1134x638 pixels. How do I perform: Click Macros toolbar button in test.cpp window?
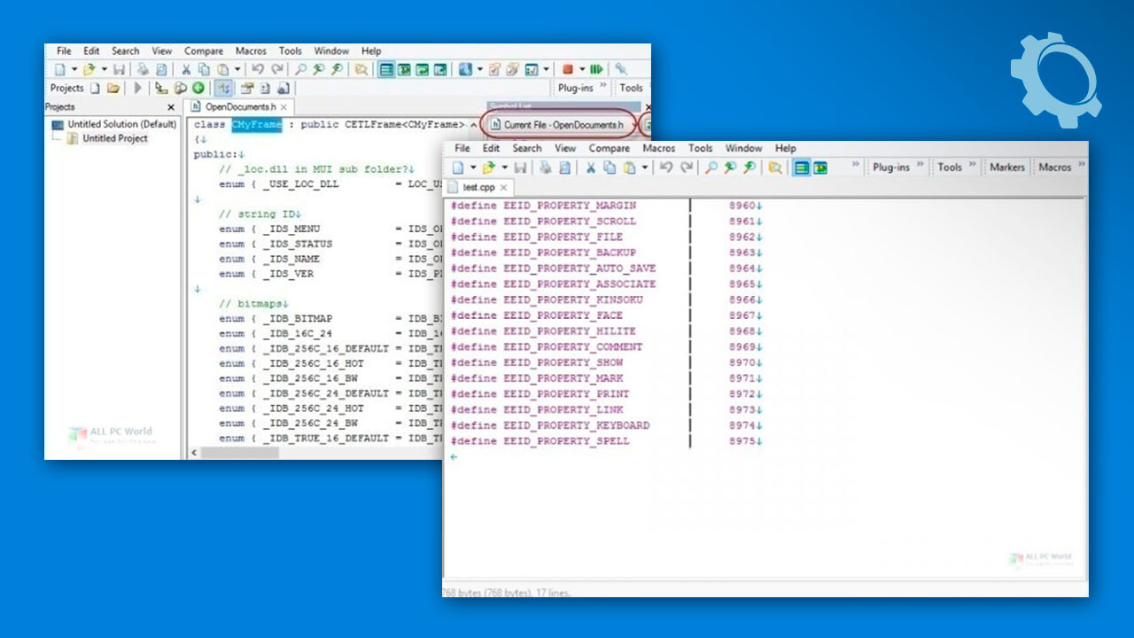(x=1054, y=167)
